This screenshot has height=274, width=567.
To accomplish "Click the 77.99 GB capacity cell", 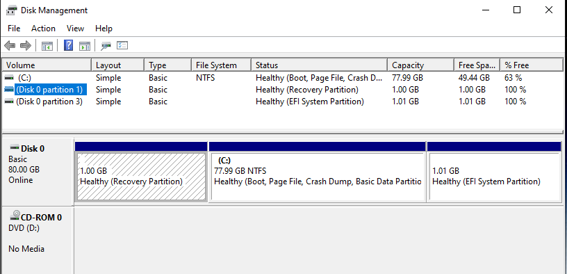I will coord(407,77).
